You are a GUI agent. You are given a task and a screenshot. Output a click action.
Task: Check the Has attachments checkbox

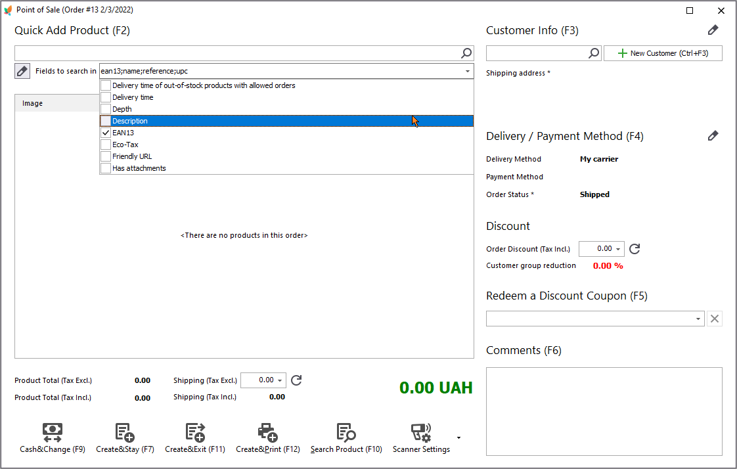point(106,167)
